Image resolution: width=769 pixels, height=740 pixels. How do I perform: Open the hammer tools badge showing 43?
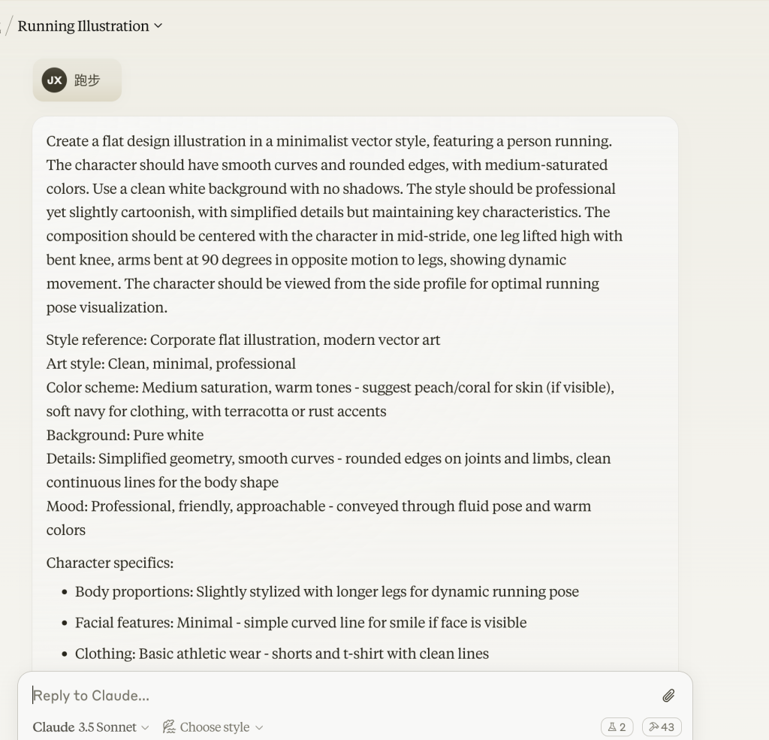click(x=662, y=726)
